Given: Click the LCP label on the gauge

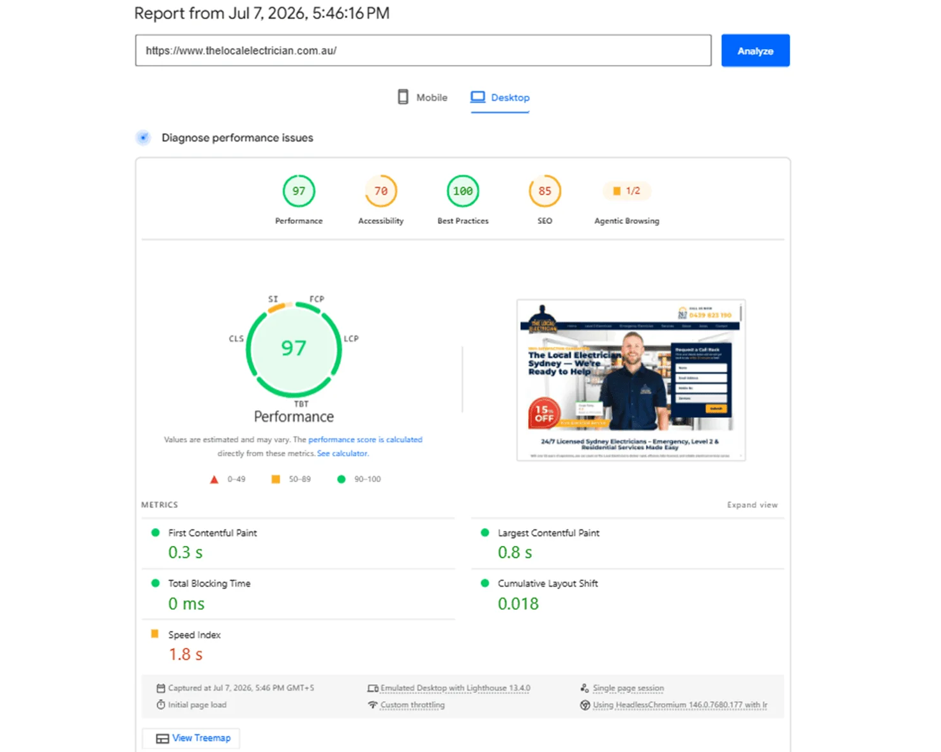Looking at the screenshot, I should [x=351, y=339].
